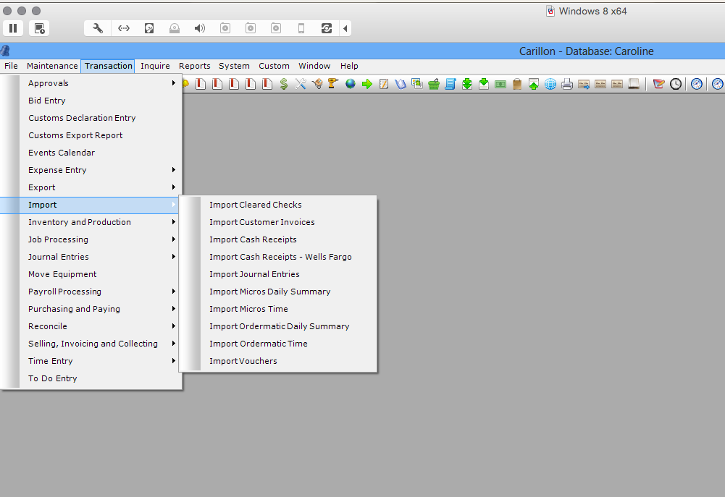Select Import Journal Entries from the submenu
The width and height of the screenshot is (725, 497).
(x=253, y=274)
